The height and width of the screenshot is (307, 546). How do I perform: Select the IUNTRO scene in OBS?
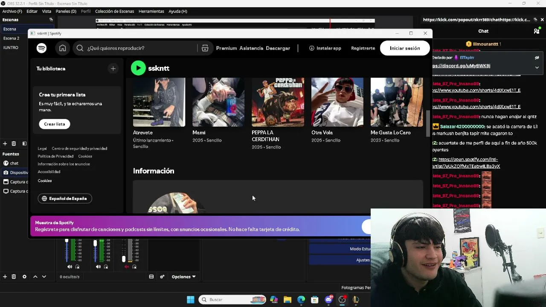pyautogui.click(x=11, y=48)
